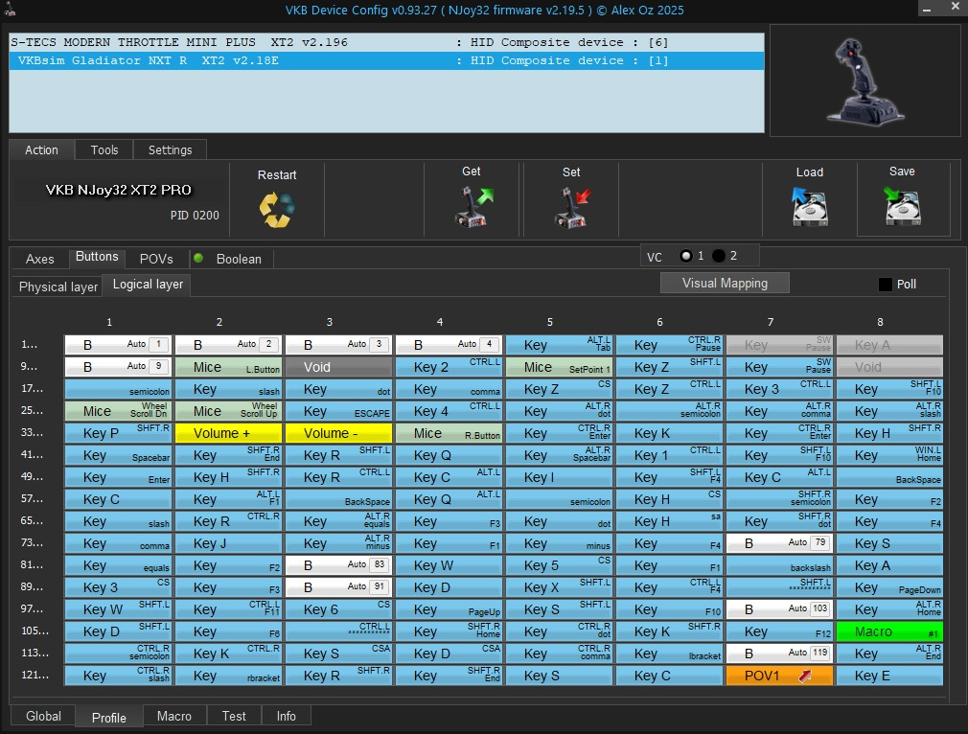This screenshot has height=734, width=968.
Task: Switch to the Tools tab
Action: tap(104, 149)
